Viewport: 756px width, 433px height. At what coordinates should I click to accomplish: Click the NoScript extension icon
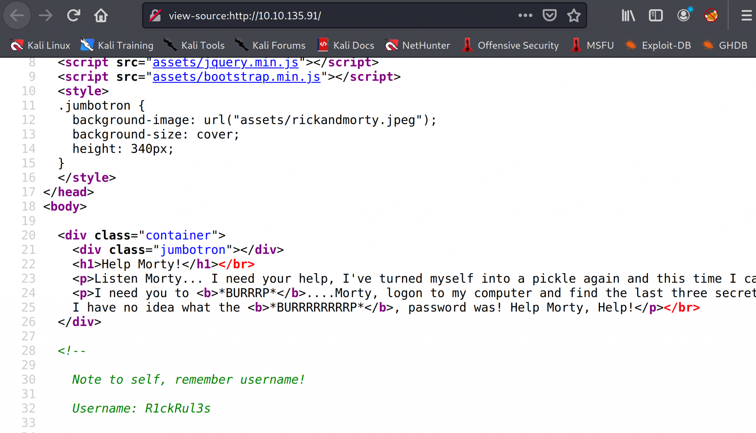point(711,16)
